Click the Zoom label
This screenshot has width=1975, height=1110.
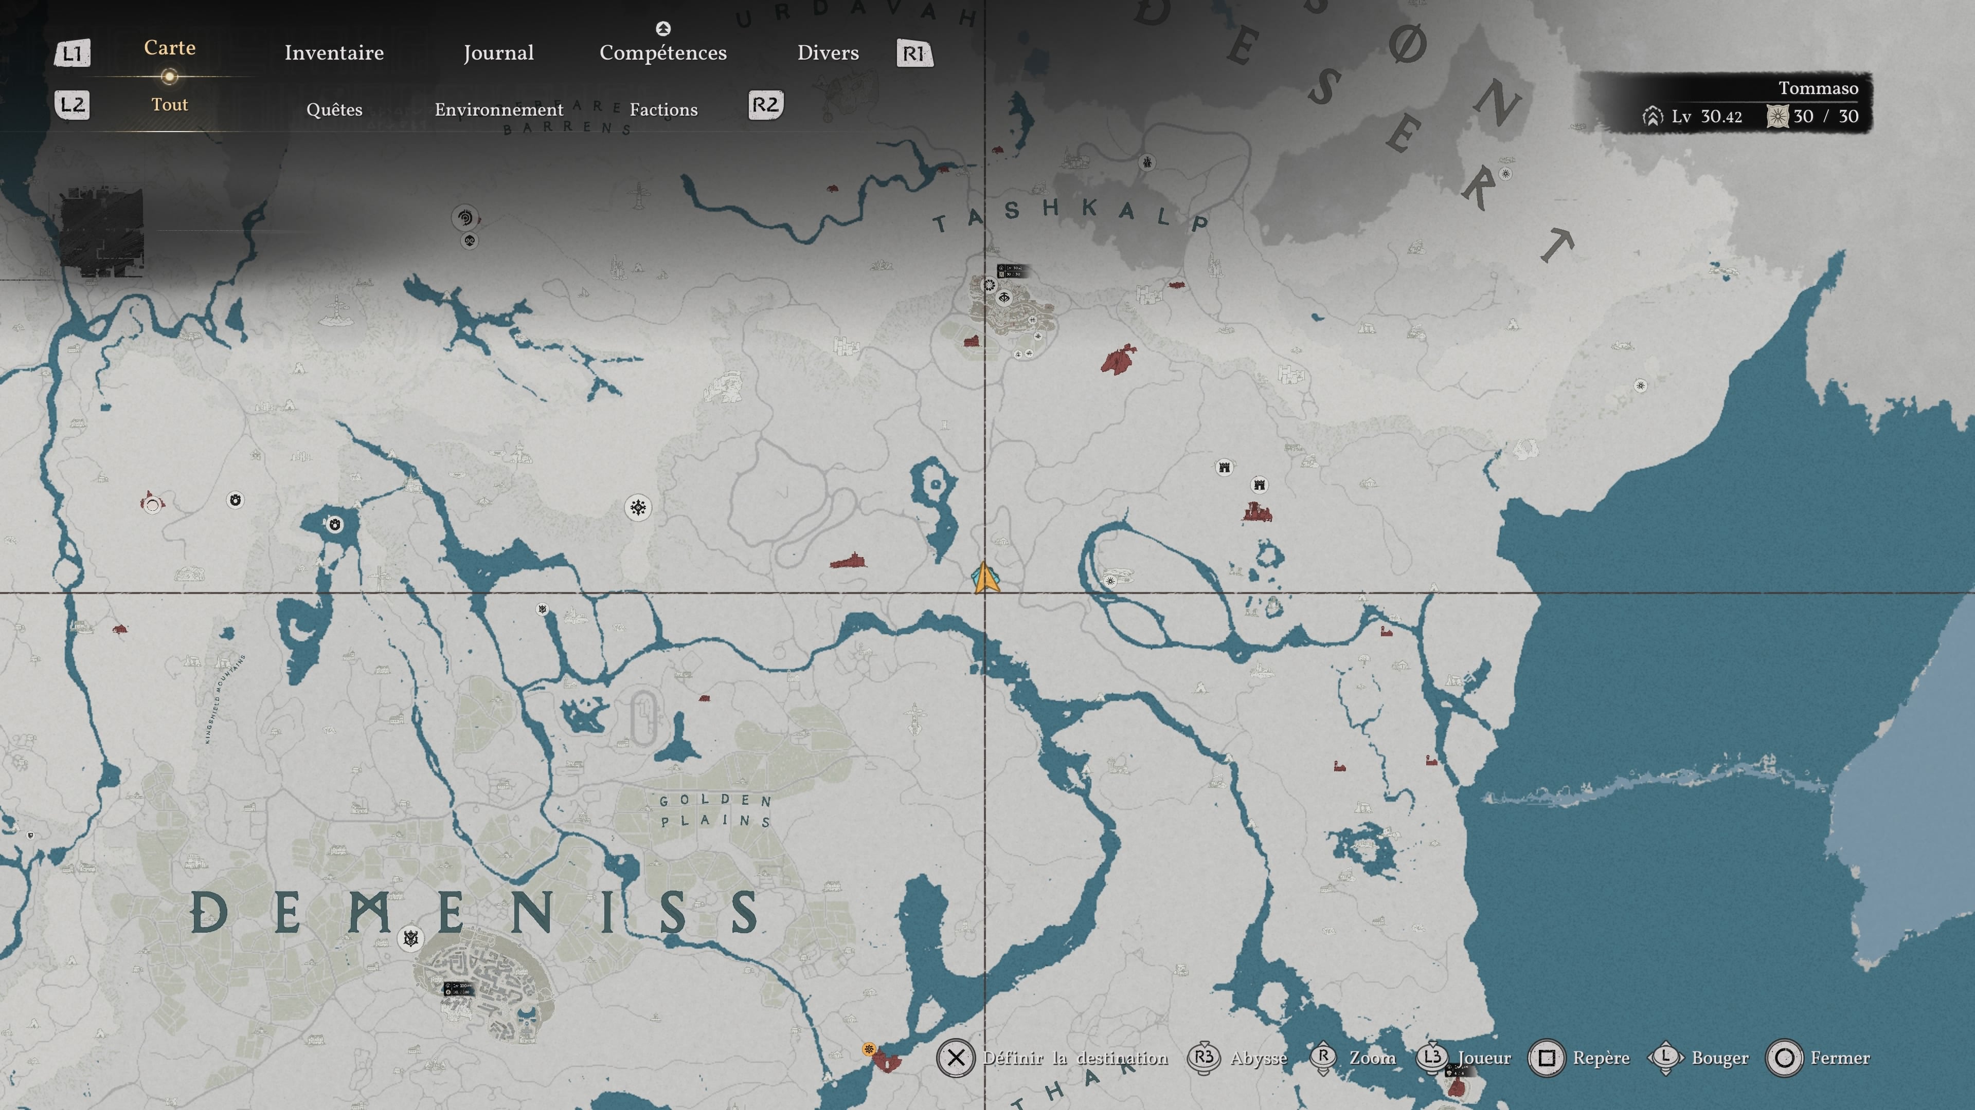click(x=1372, y=1058)
